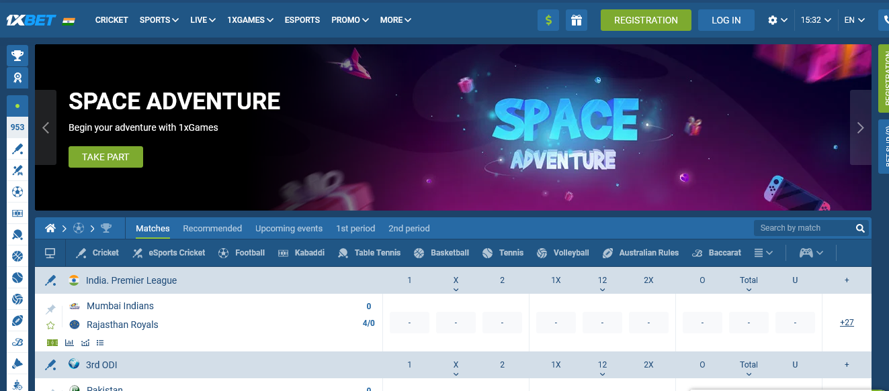
Task: Open the ESPORTS menu item
Action: click(302, 20)
